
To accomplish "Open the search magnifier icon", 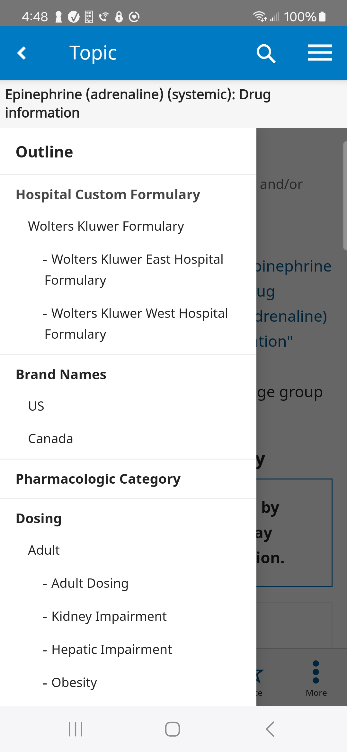I will (266, 53).
